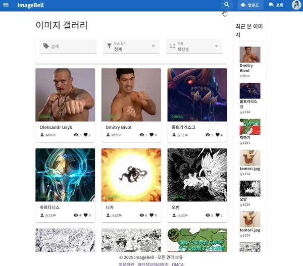Image resolution: width=303 pixels, height=266 pixels.
Task: Open recent tomori.jpg thumbnail in sidebar
Action: coord(249,158)
